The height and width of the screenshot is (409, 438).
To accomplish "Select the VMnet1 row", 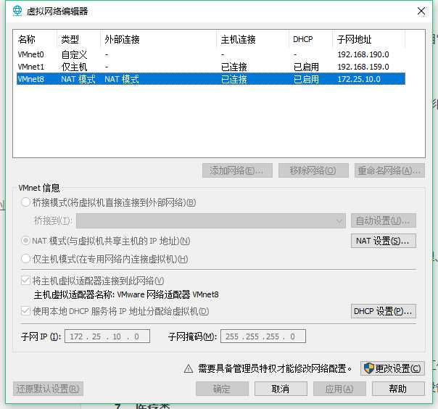I will tap(211, 67).
